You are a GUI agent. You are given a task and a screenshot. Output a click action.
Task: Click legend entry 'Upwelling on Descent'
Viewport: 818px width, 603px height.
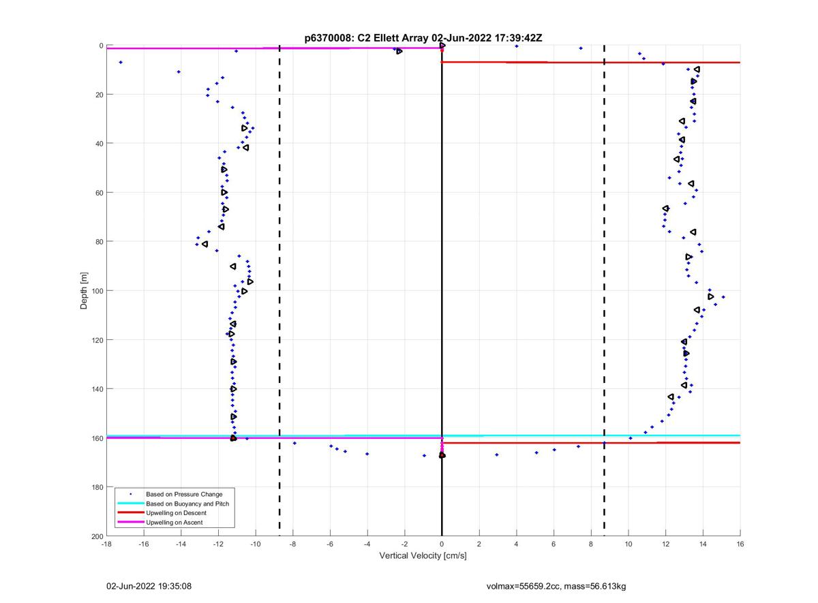coord(177,513)
